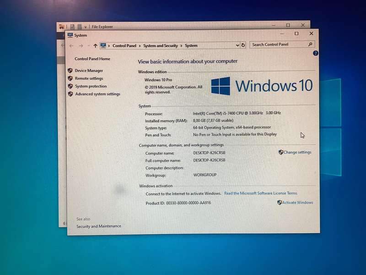This screenshot has width=366, height=275.
Task: Click the 64-bit Operating System text
Action: coord(232,127)
